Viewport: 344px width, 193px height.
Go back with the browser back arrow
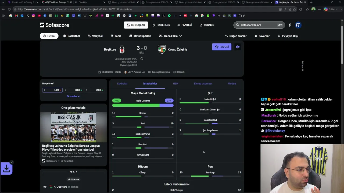click(x=3, y=9)
